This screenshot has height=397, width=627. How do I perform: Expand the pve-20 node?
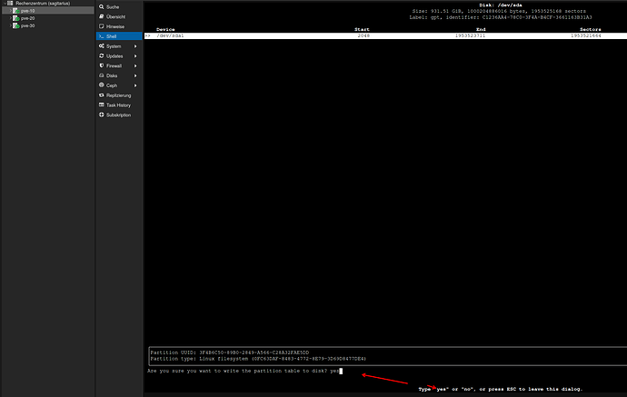click(x=10, y=18)
